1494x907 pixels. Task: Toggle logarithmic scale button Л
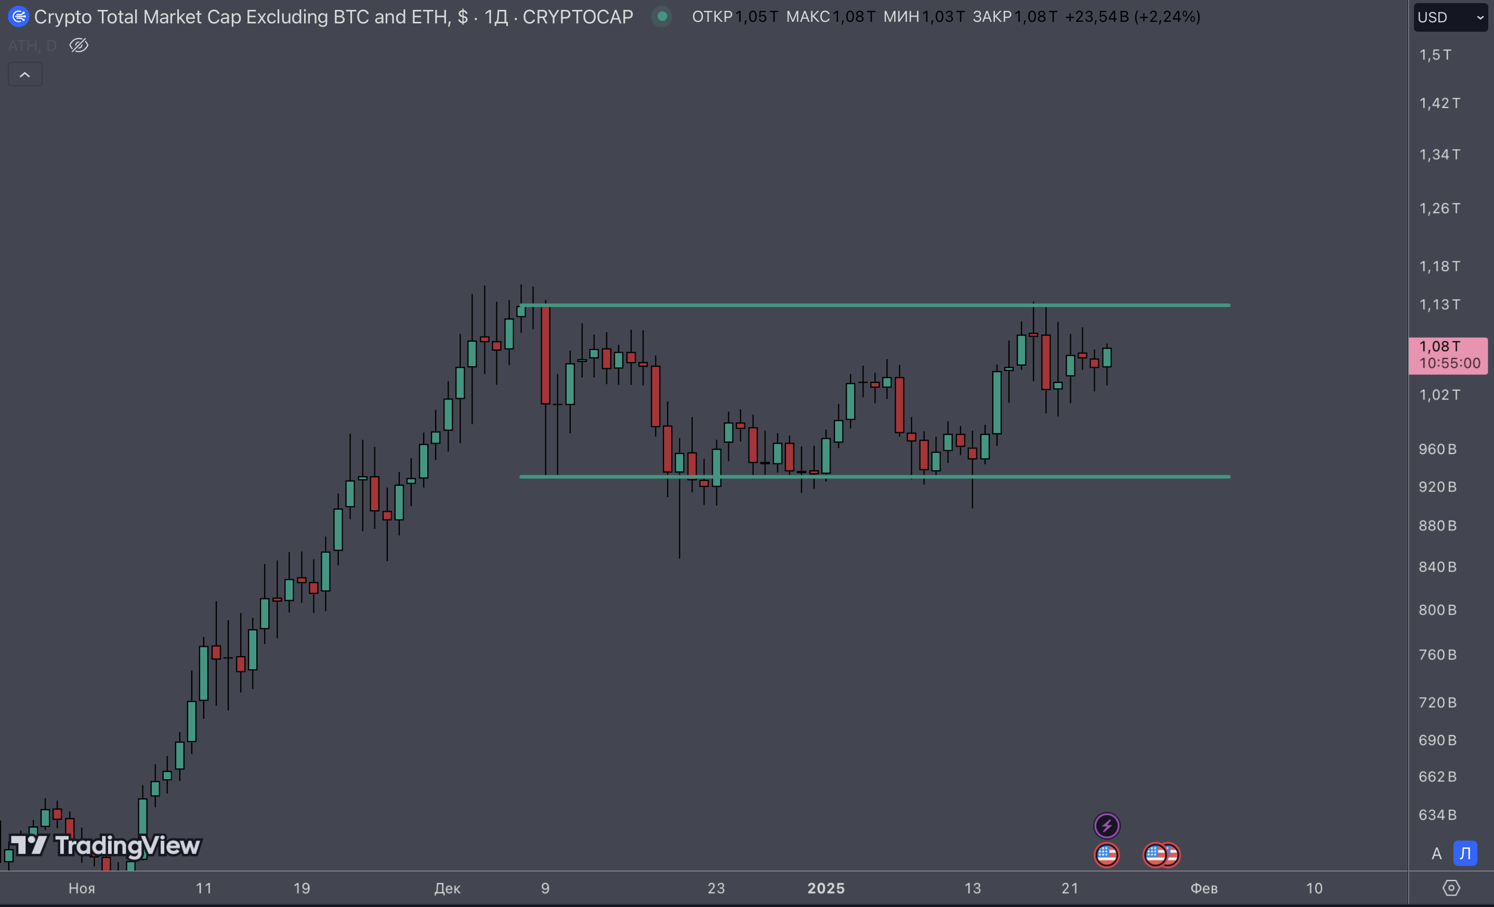coord(1465,853)
